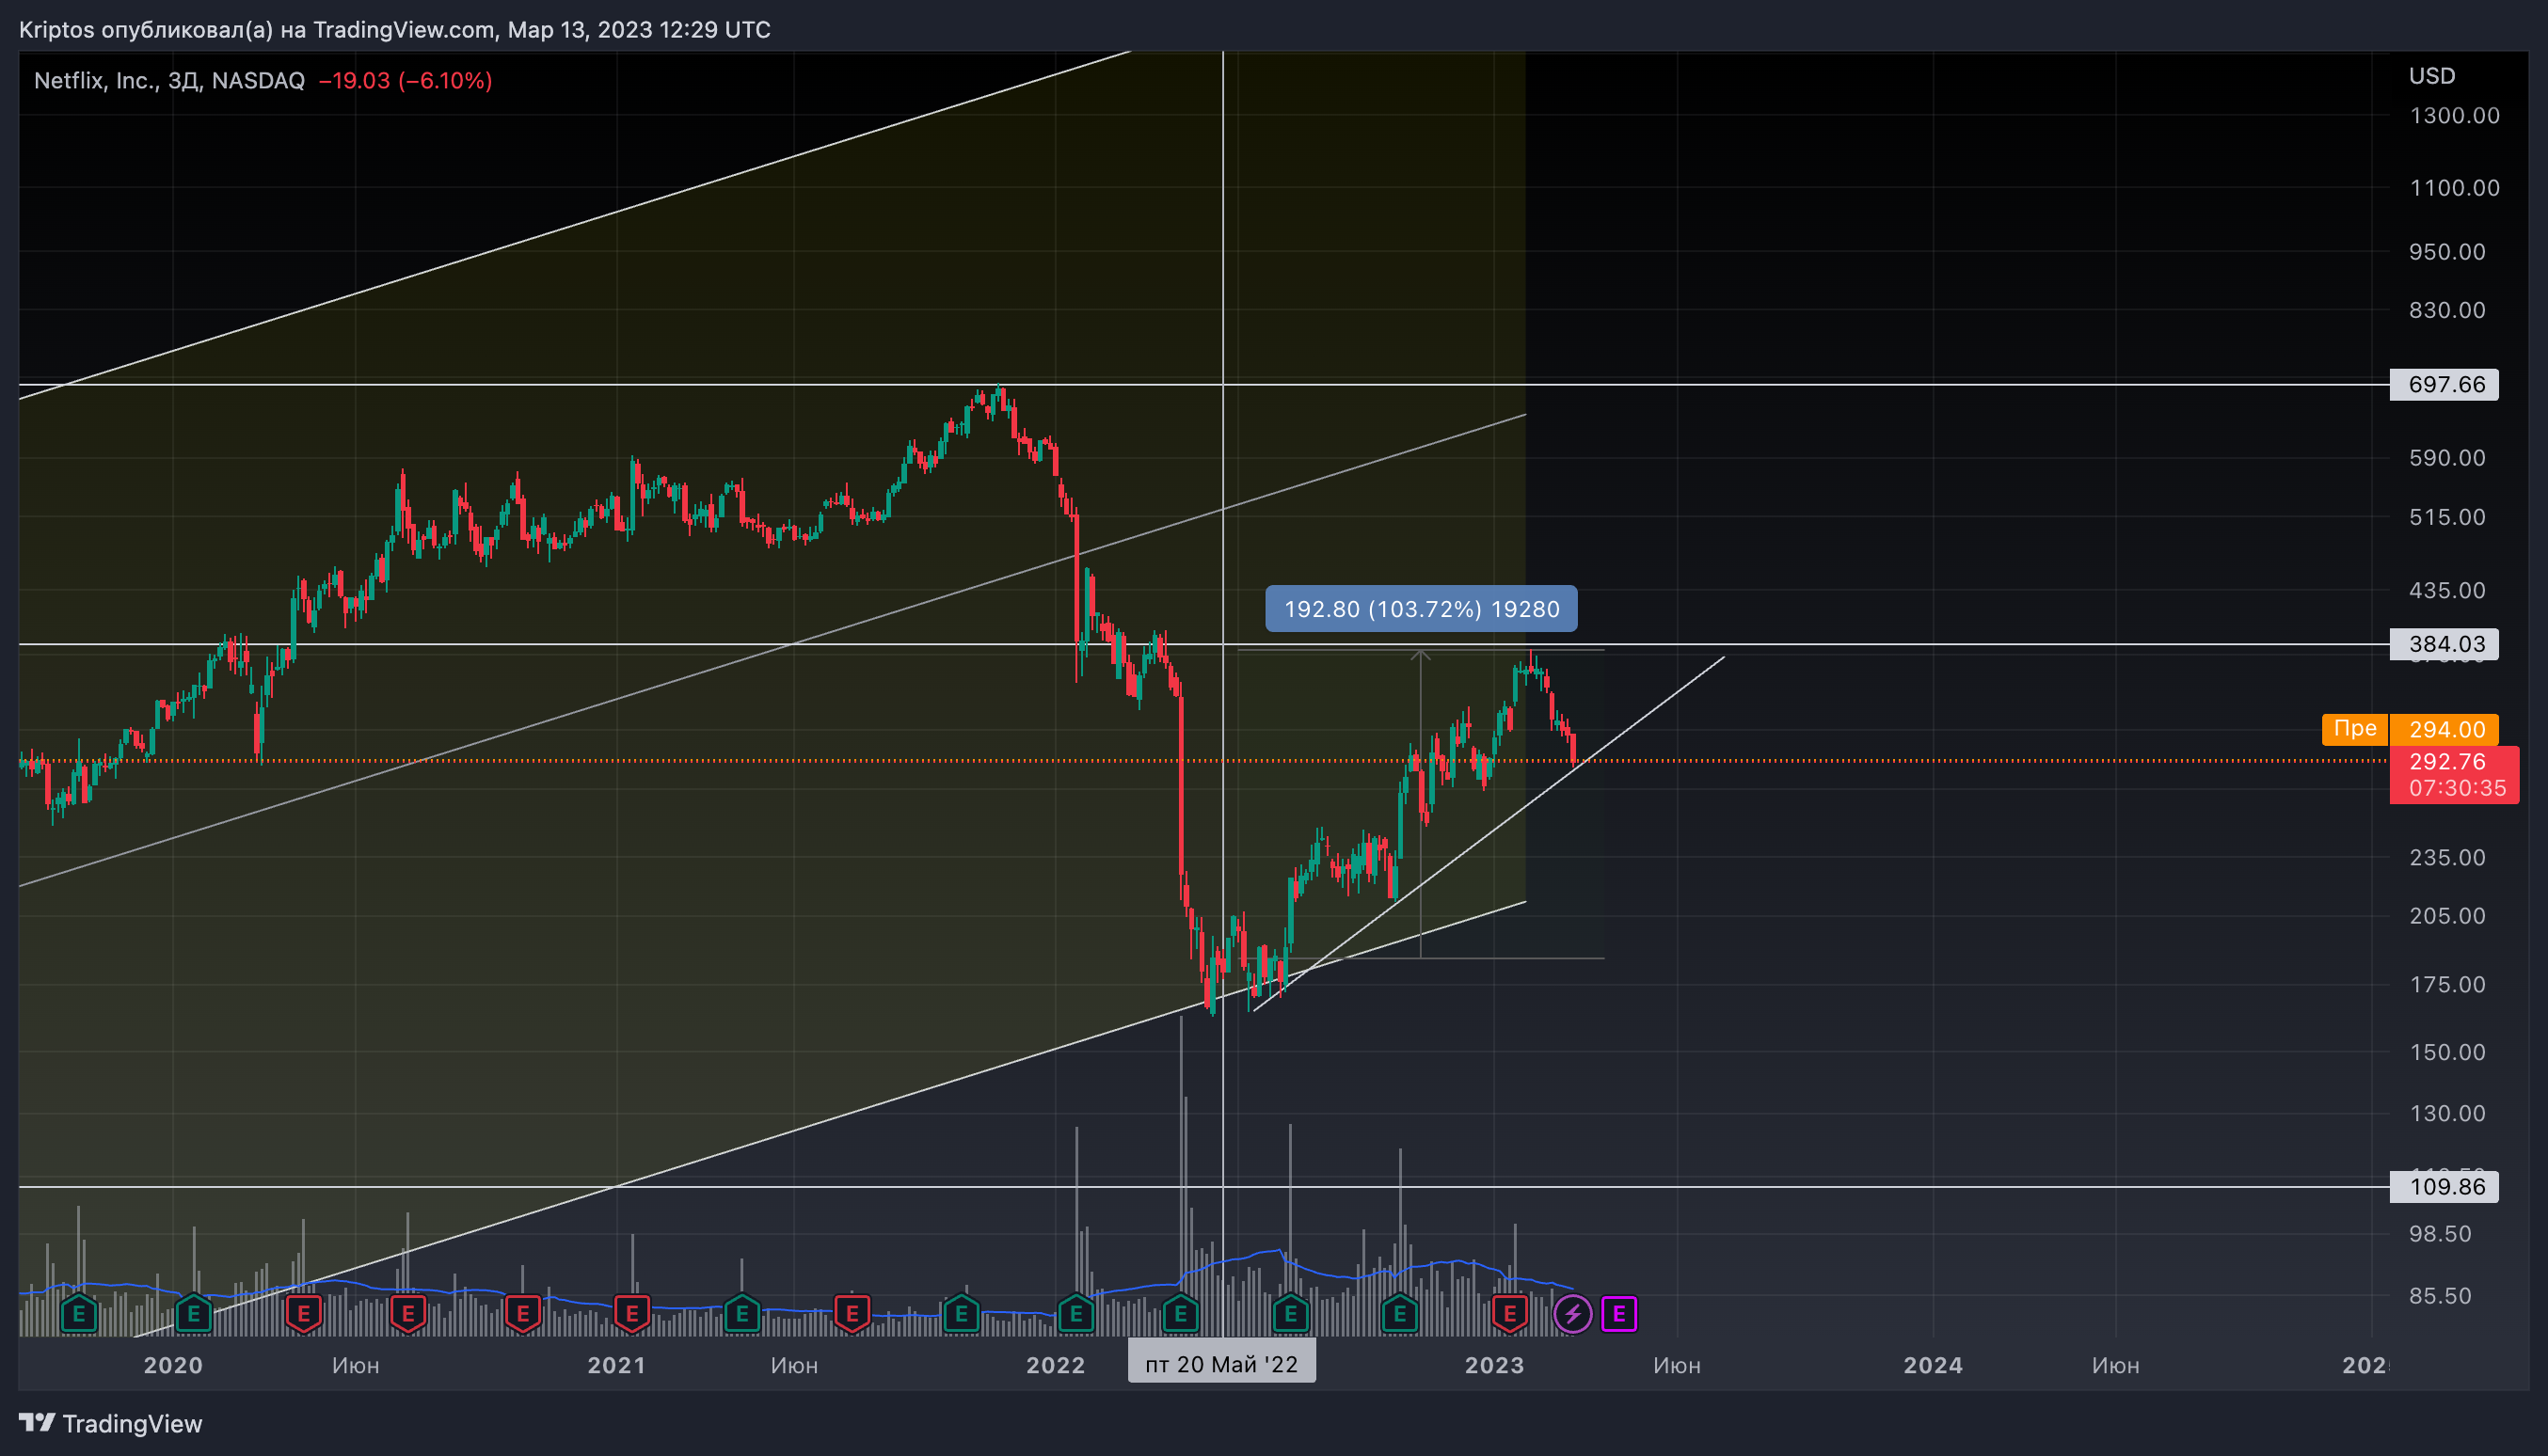
Task: Click the 175.00 price axis value
Action: click(x=2447, y=984)
